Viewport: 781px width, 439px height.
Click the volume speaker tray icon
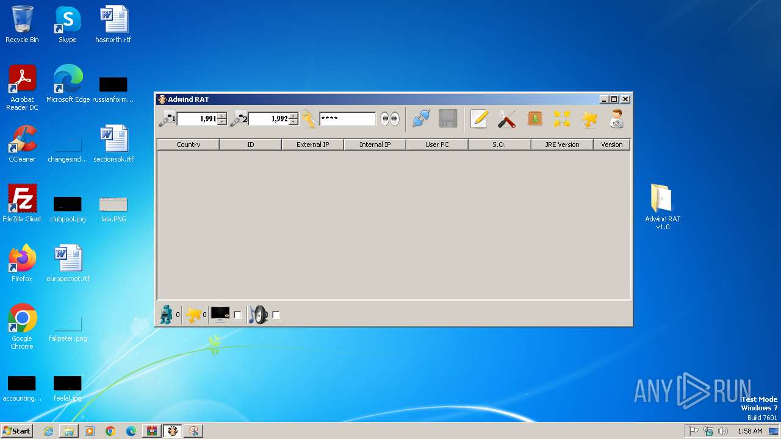point(723,431)
